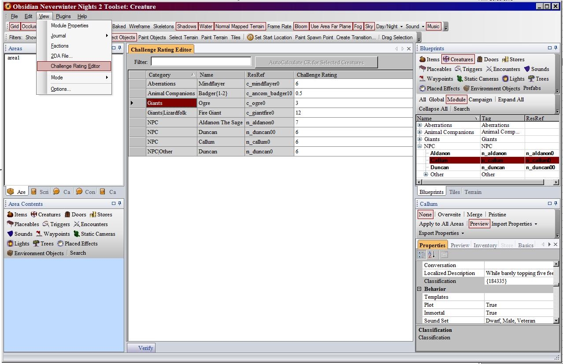Image resolution: width=563 pixels, height=364 pixels.
Task: Select Doors in the Blueprints panel
Action: tap(487, 59)
